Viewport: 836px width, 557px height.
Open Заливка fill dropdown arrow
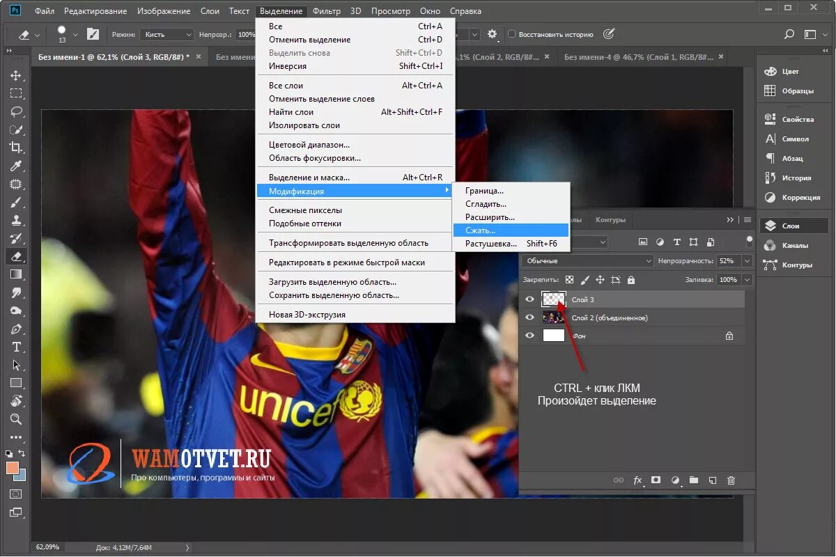[x=747, y=280]
